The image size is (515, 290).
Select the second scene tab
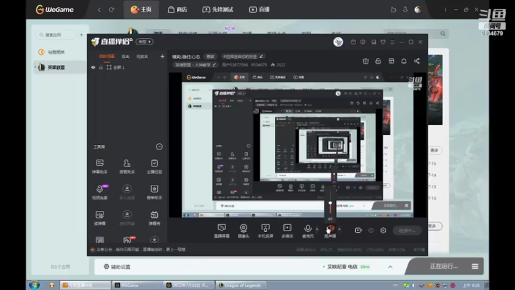click(x=126, y=57)
